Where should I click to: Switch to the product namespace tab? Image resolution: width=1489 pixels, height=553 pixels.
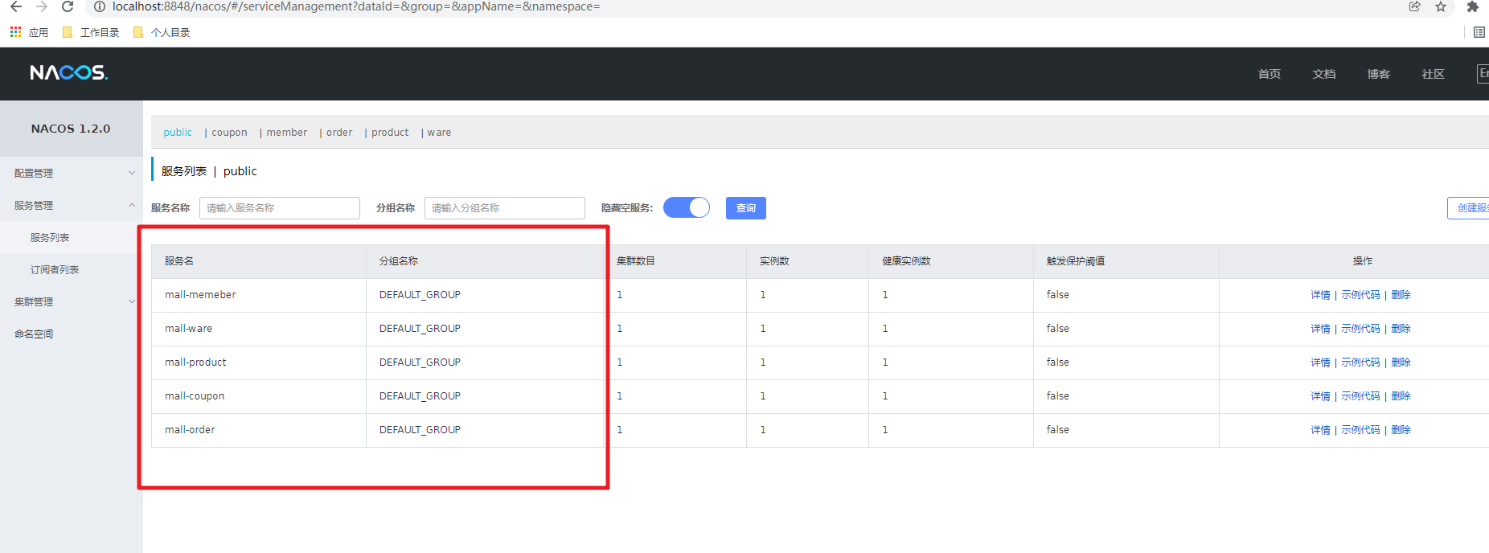click(390, 133)
